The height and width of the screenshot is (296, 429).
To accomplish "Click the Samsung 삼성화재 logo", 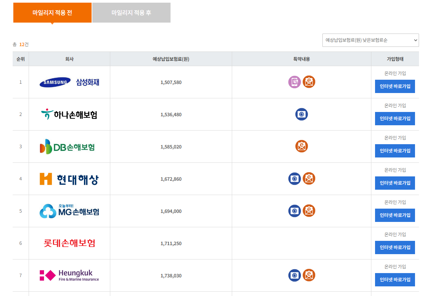I will click(x=69, y=82).
